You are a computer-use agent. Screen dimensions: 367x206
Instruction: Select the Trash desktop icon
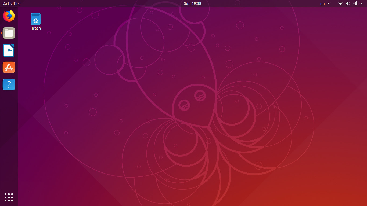point(36,19)
